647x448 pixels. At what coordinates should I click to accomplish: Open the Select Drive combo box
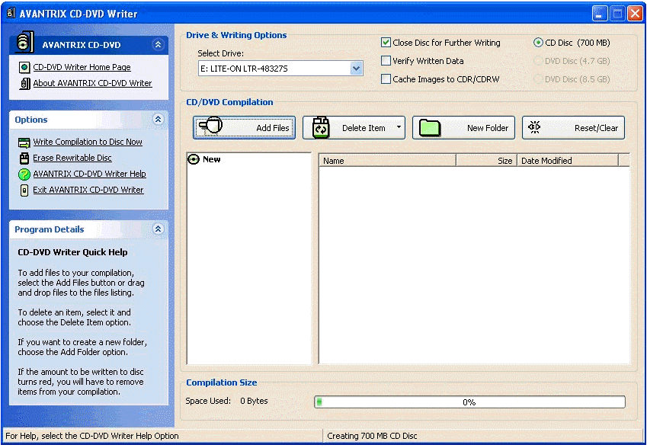[x=280, y=69]
